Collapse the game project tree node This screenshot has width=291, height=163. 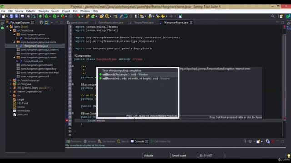7,27
